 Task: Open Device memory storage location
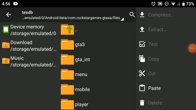[x=29, y=30]
